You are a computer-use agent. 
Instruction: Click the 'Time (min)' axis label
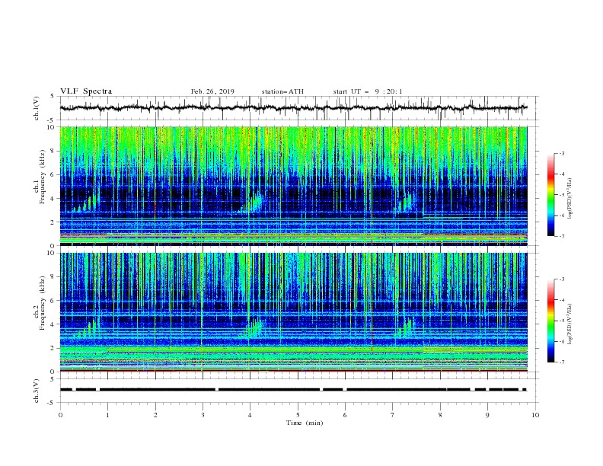pos(305,423)
